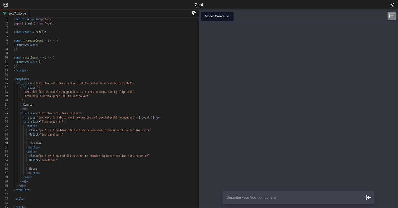Toggle the preview layout panel button

[x=392, y=16]
